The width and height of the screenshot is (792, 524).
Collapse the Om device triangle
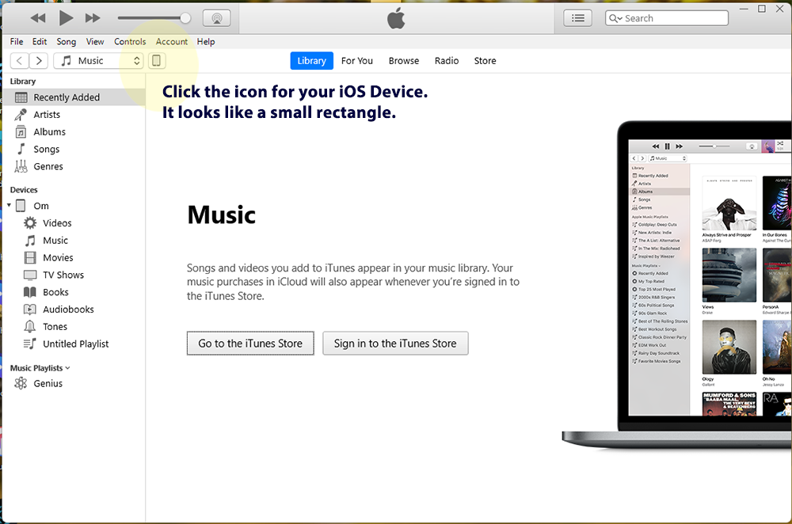[9, 205]
